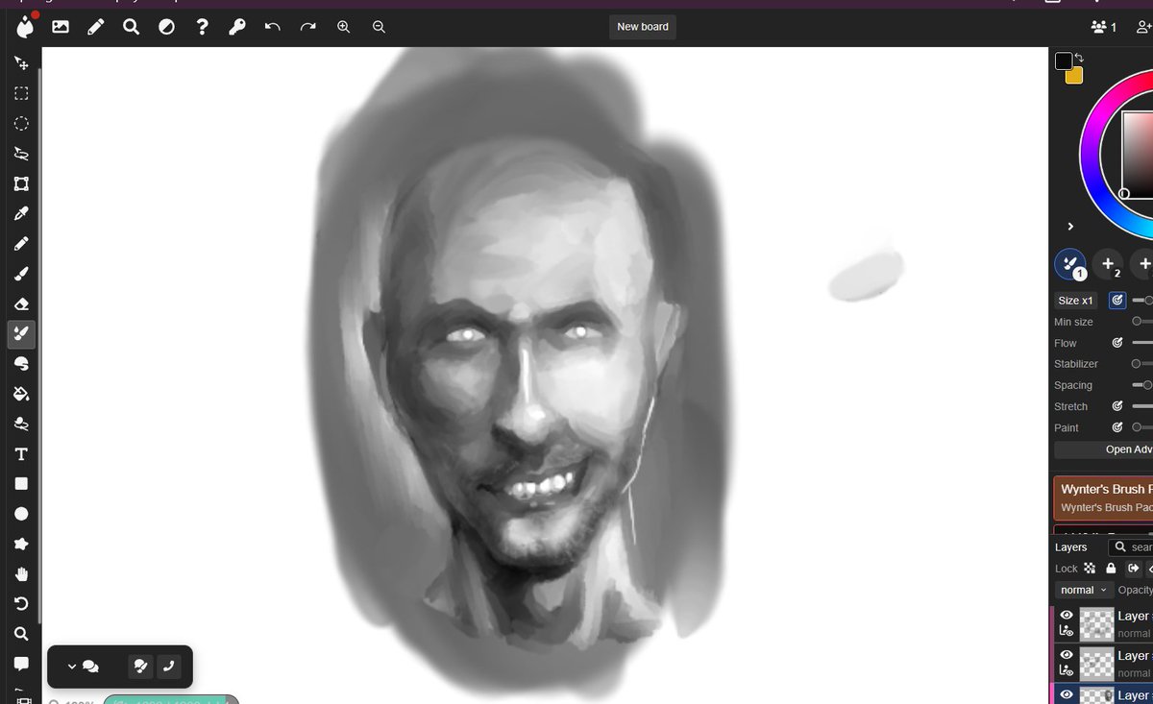Select the Paint bucket tool
The image size is (1153, 704).
tap(21, 394)
